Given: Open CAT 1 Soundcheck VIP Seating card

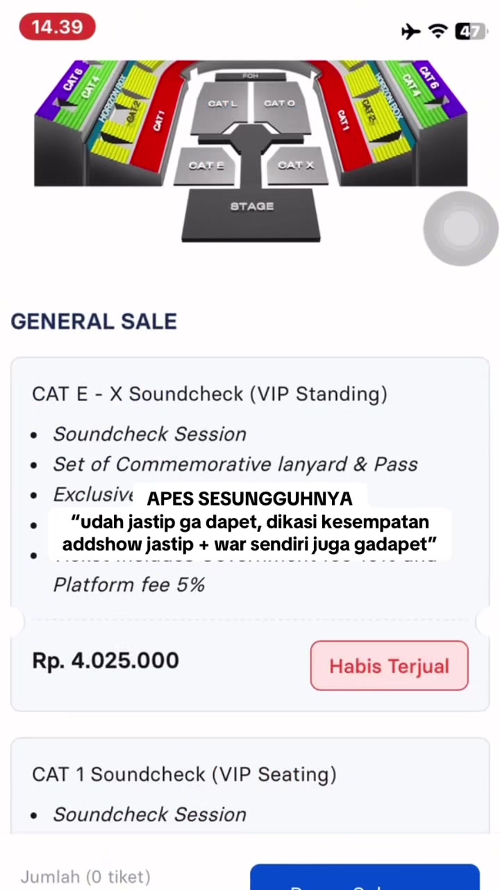Looking at the screenshot, I should 250,786.
